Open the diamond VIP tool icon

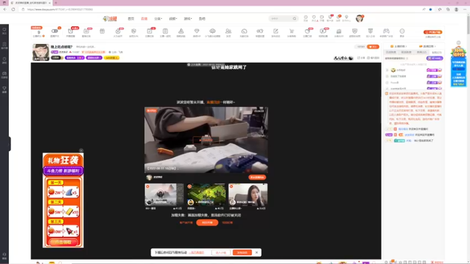[x=197, y=32]
